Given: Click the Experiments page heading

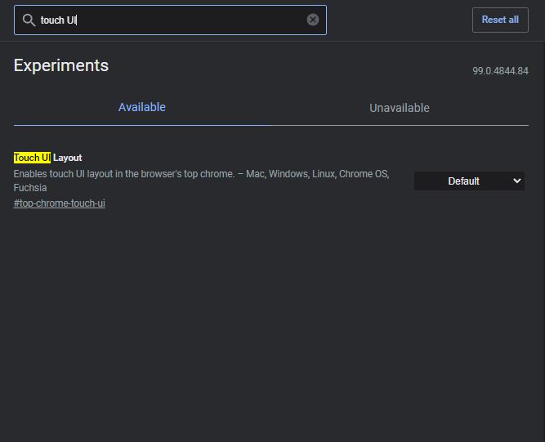Looking at the screenshot, I should point(61,65).
